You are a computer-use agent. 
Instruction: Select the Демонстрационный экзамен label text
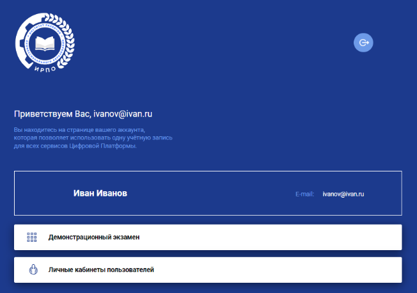[93, 237]
